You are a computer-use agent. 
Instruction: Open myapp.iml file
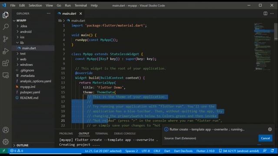(x=27, y=87)
